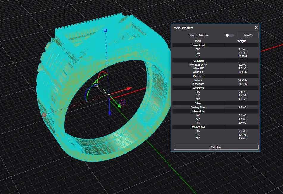
Task: Click the red circle handle on ring's left edge
Action: click(x=44, y=115)
